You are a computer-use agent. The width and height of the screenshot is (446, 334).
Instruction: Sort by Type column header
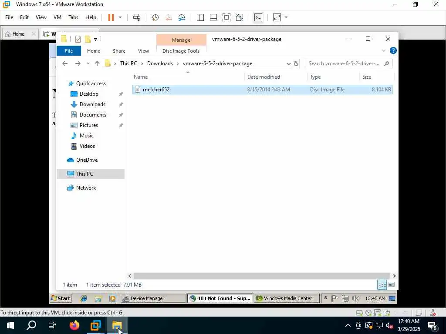tap(333, 77)
